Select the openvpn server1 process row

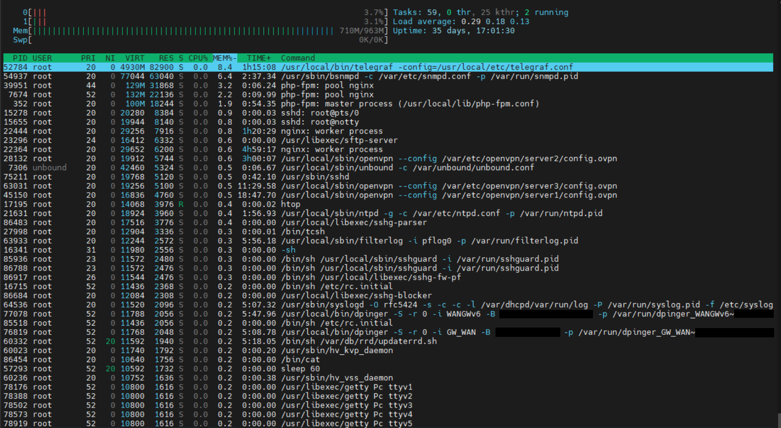[388, 195]
